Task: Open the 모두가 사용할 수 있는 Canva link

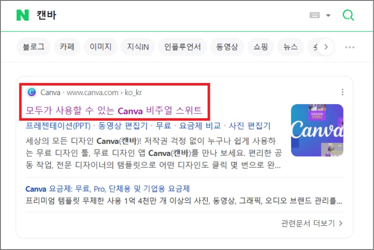Action: [x=114, y=111]
